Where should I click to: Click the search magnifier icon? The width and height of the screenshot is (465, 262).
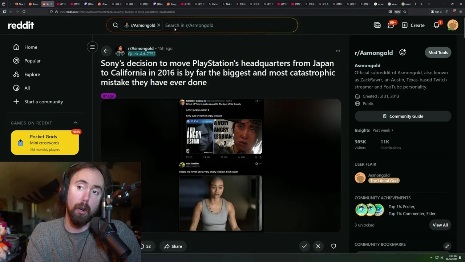click(x=116, y=25)
